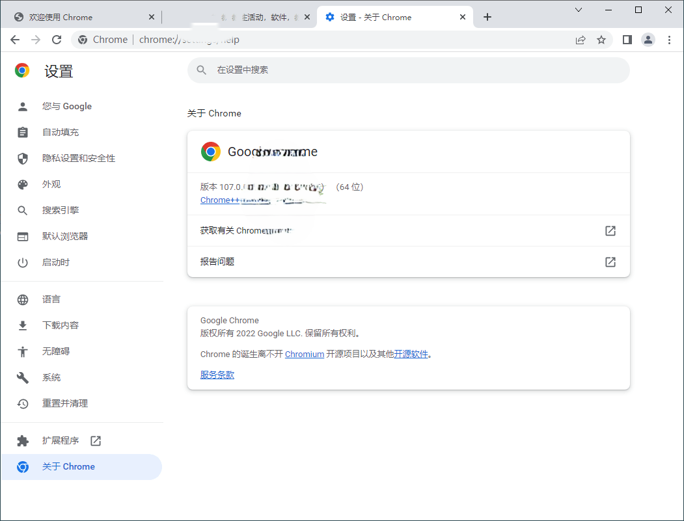Reload the page with refresh icon
Screen dimensions: 684x521
click(x=57, y=40)
